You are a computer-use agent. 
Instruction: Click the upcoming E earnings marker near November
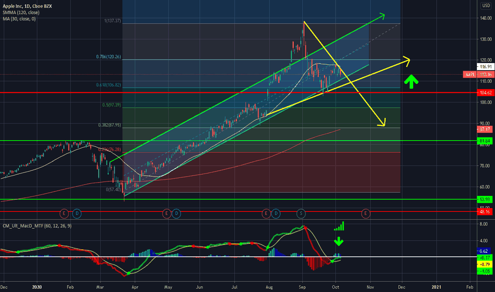(x=365, y=214)
